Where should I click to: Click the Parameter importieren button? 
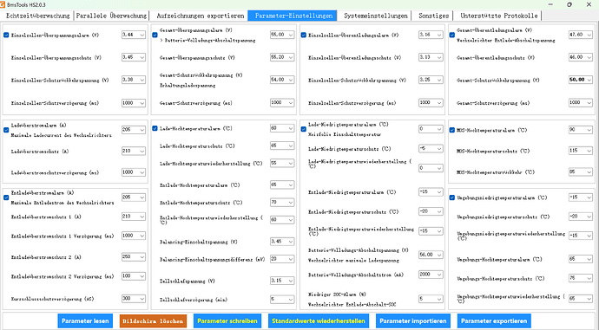tap(413, 320)
